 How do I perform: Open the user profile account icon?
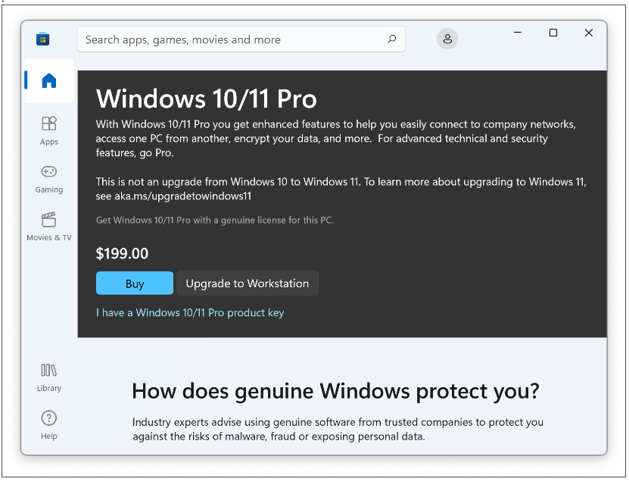[447, 39]
